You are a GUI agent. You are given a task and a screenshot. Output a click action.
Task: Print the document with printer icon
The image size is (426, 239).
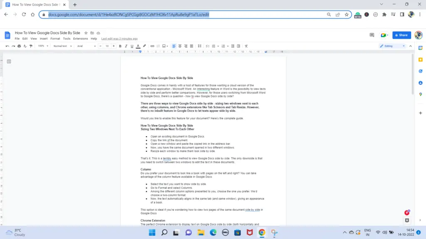19,46
